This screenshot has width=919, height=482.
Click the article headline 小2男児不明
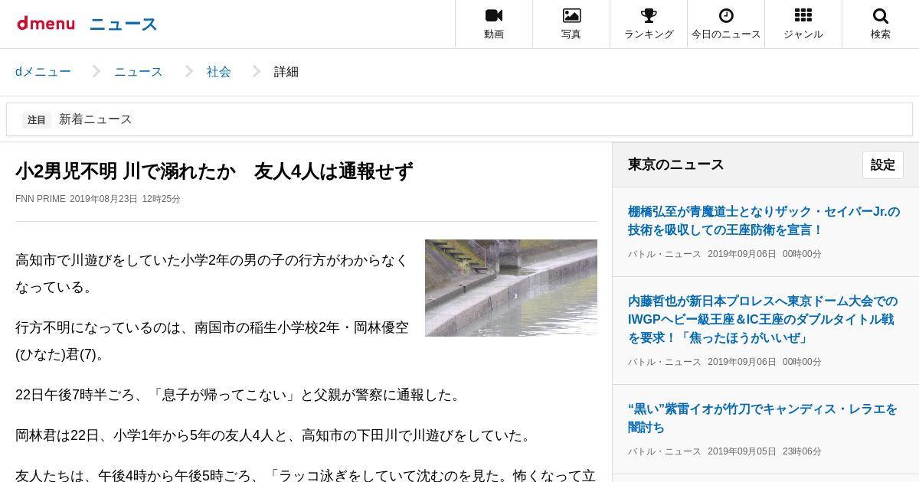click(x=214, y=171)
